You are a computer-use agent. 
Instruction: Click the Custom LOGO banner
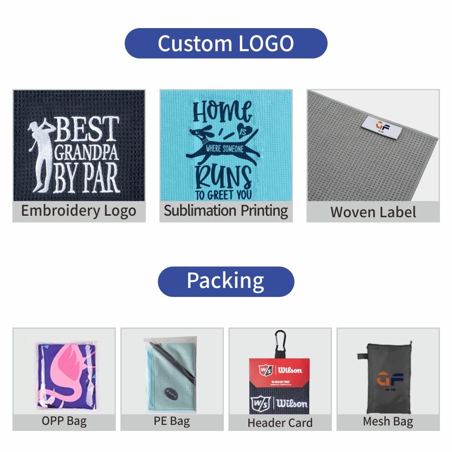[226, 43]
